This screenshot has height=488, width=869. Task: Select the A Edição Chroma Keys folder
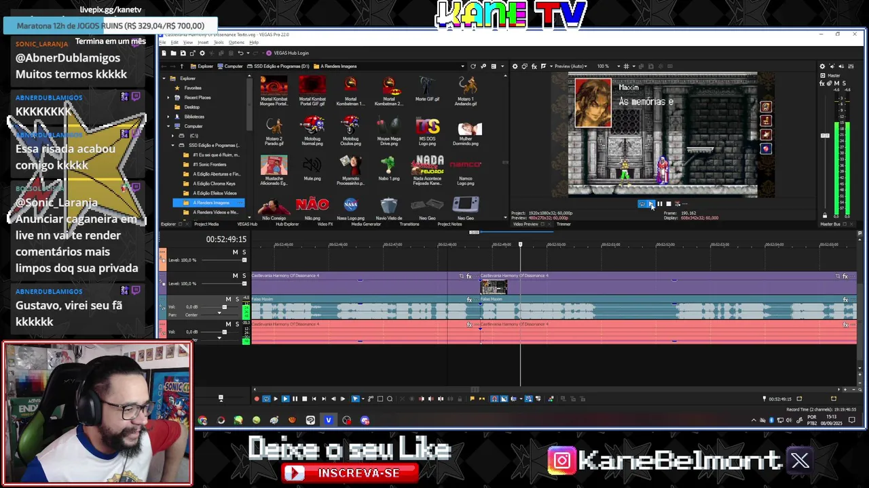coord(213,183)
